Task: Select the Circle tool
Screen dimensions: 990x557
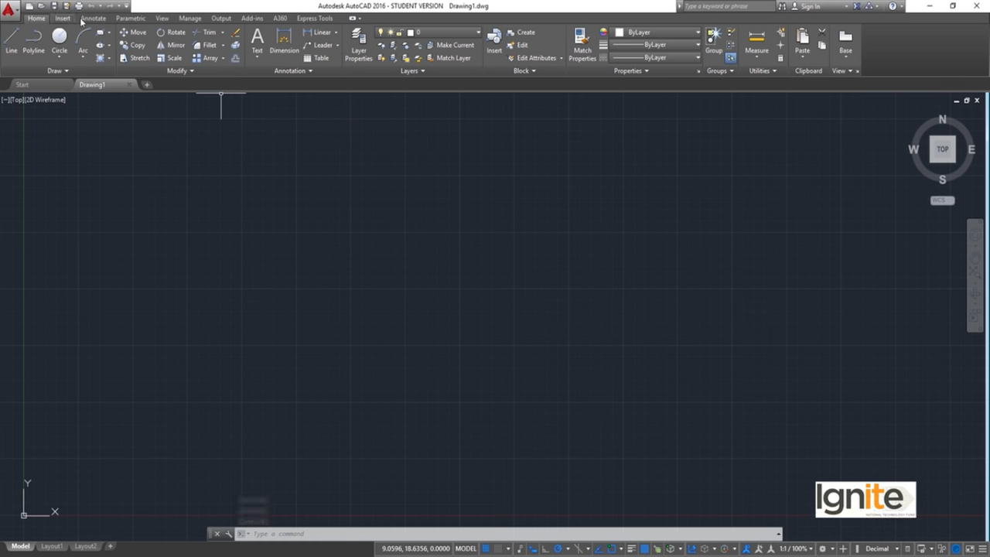Action: click(x=60, y=41)
